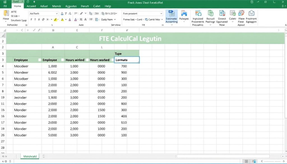Click the Frenes Saic button

129,19
